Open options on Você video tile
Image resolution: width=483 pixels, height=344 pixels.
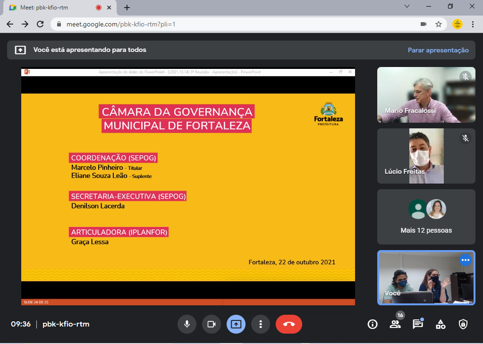(x=466, y=260)
